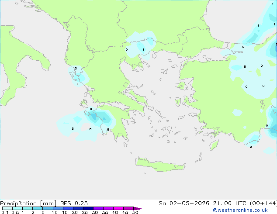Click the 10–15 mm legend color swatch
277x214 pixels.
tap(58, 208)
